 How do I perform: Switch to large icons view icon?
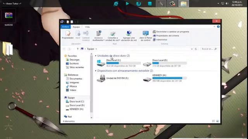218,121
